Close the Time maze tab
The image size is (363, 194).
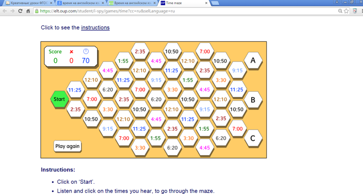point(206,3)
